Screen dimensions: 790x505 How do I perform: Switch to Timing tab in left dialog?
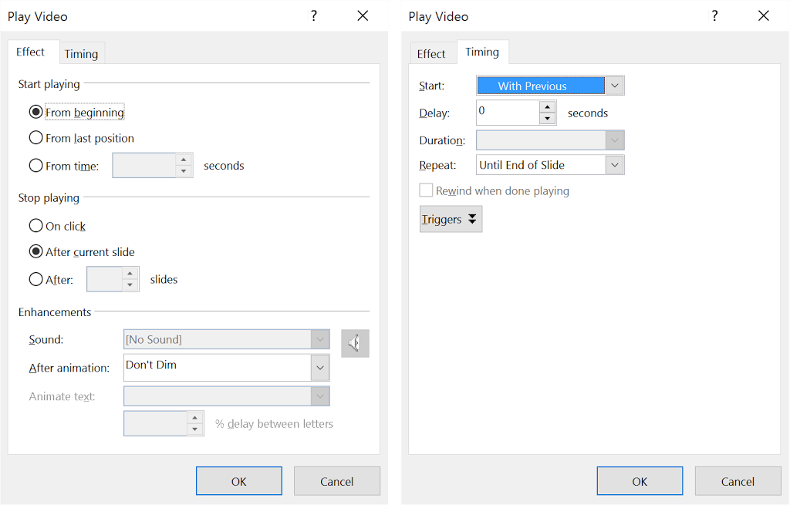click(81, 54)
